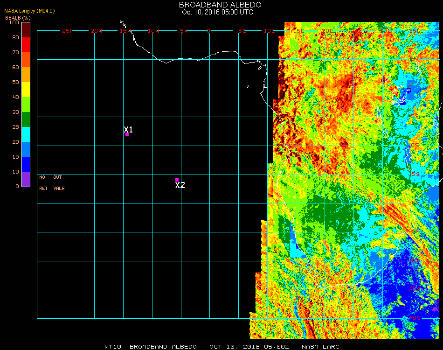Viewport: 443px width, 350px height.
Task: Click the '30' colorbar scale value
Action: [x=15, y=112]
